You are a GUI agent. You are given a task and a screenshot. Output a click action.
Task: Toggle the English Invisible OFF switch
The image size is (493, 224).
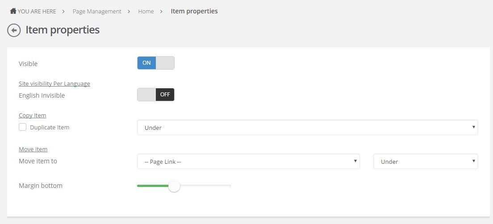click(156, 95)
